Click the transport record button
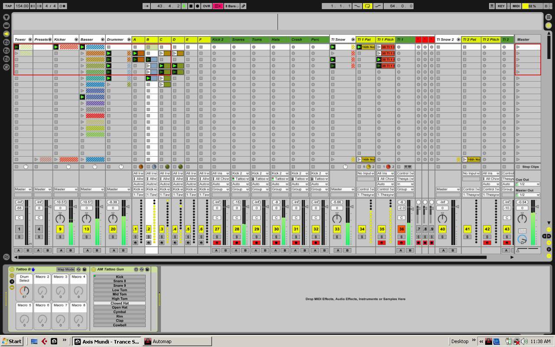Image resolution: width=555 pixels, height=347 pixels. point(197,6)
